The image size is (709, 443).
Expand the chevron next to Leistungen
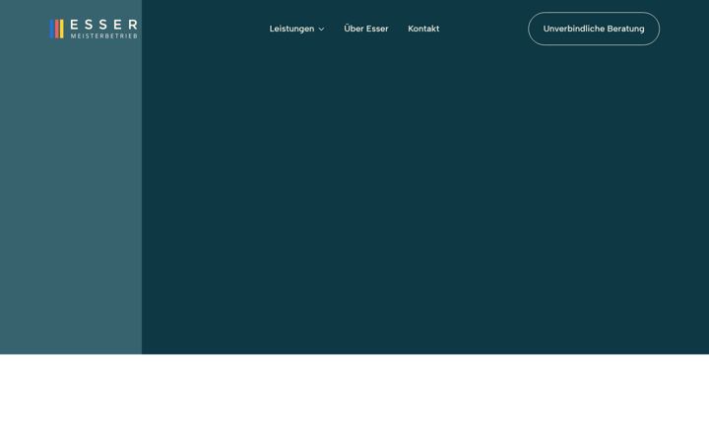click(x=321, y=30)
